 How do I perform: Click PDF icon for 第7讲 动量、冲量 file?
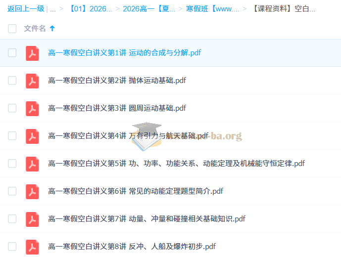32,219
